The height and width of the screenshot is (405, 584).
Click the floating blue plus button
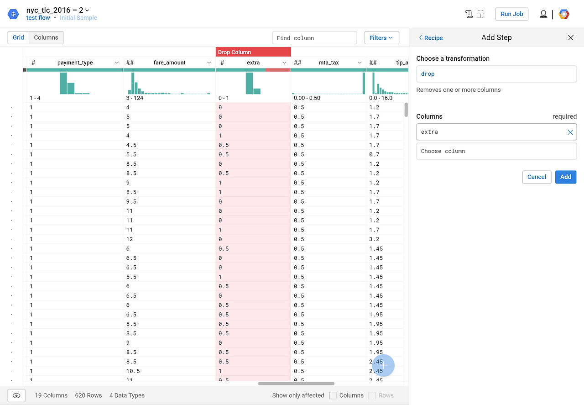(x=382, y=365)
